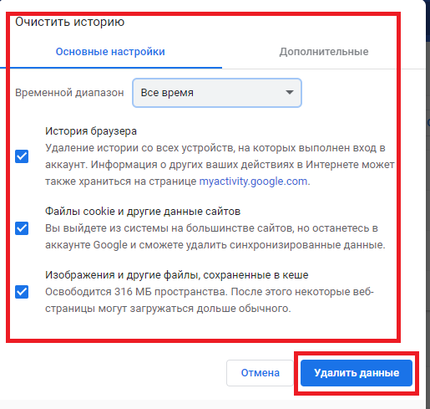Click the Файлы cookie и другие данные сайтов heading
Image resolution: width=430 pixels, height=409 pixels.
(x=143, y=212)
